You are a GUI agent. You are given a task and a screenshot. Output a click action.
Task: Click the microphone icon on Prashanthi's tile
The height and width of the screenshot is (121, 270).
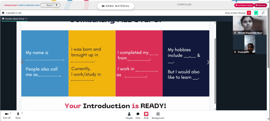point(235,52)
